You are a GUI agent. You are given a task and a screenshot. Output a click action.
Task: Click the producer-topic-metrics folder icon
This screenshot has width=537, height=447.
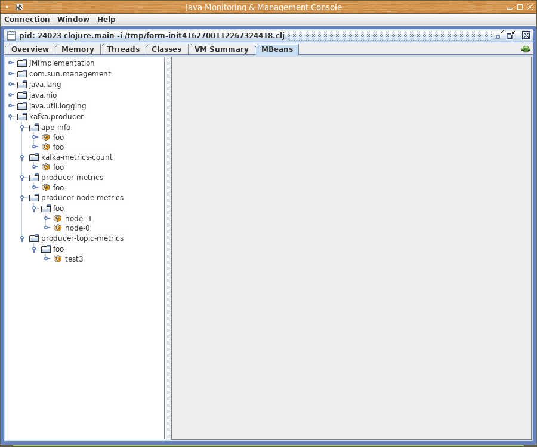pyautogui.click(x=34, y=238)
